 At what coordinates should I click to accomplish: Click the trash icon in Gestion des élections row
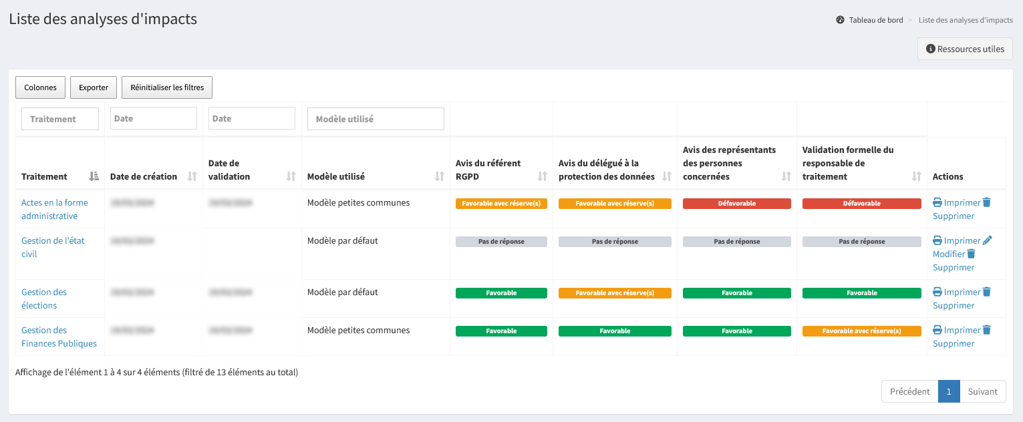pyautogui.click(x=986, y=292)
